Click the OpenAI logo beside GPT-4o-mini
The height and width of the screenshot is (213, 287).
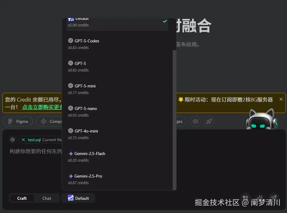(71, 131)
